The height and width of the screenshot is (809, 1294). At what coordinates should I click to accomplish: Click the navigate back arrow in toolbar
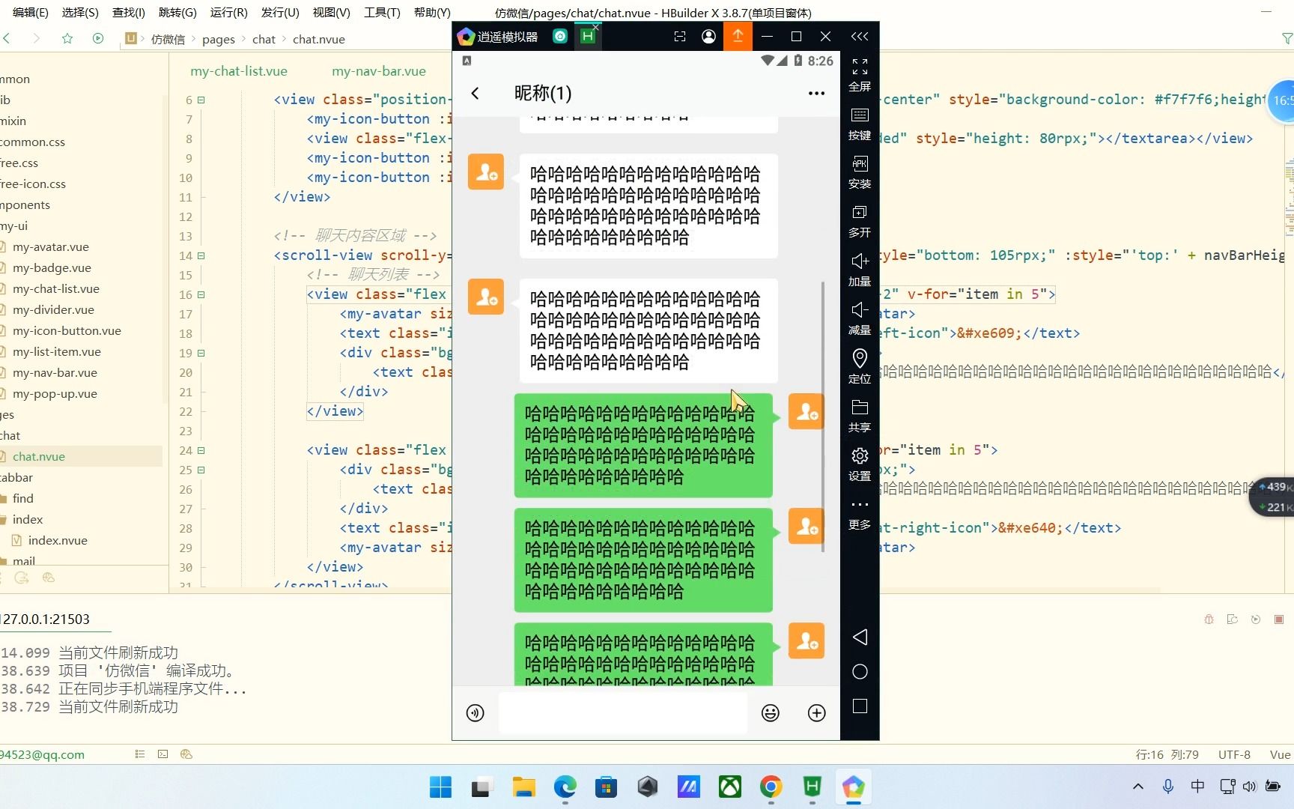click(x=7, y=38)
